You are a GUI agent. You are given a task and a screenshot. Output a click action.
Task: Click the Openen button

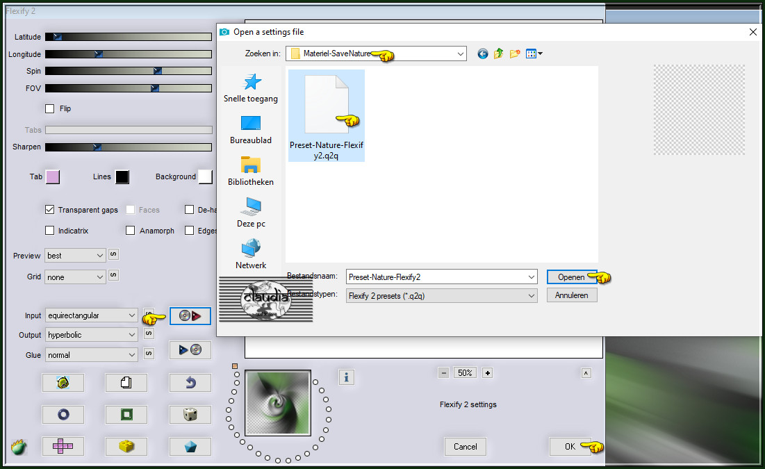(571, 277)
